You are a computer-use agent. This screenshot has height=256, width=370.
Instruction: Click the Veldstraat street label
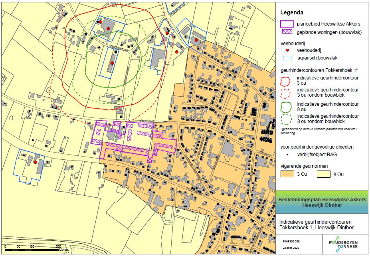146,121
